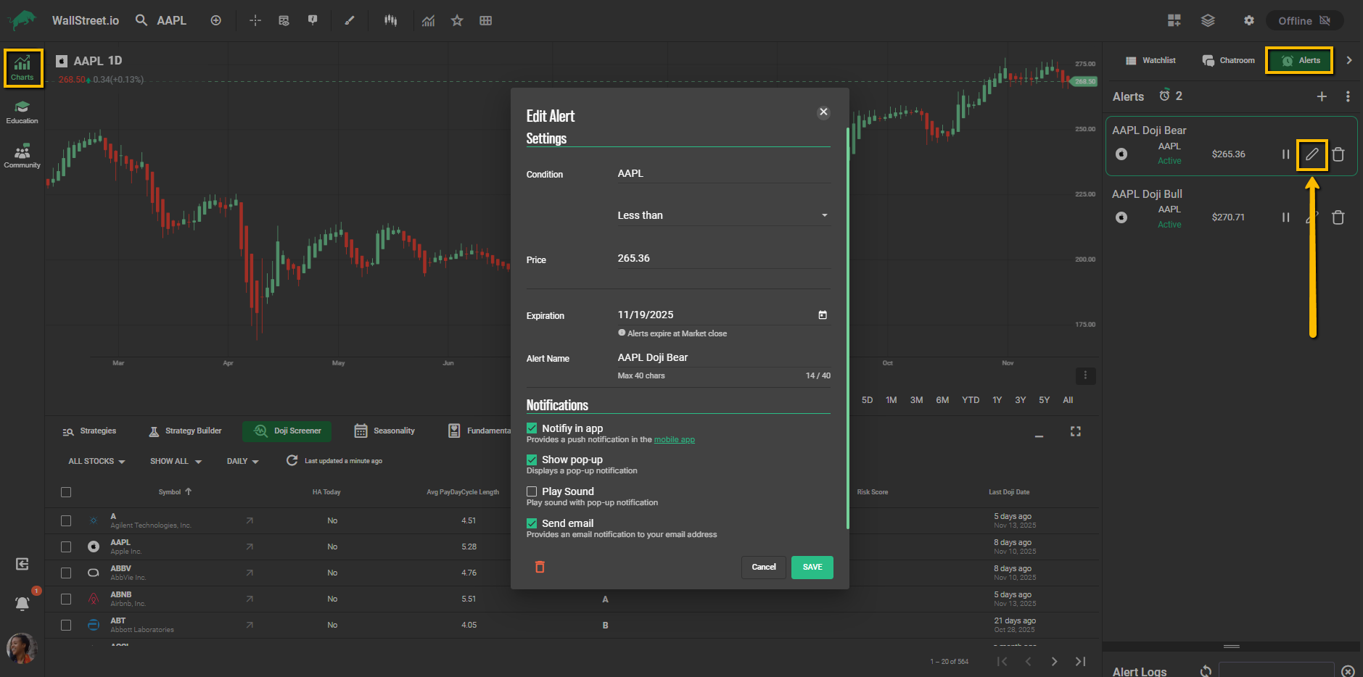Add a new alert with plus icon
The height and width of the screenshot is (677, 1363).
pyautogui.click(x=1322, y=96)
